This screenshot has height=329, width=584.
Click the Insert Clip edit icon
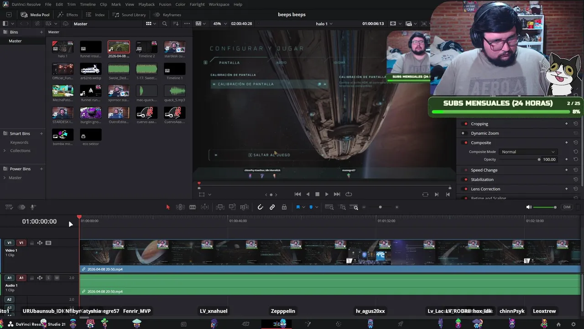tap(220, 207)
